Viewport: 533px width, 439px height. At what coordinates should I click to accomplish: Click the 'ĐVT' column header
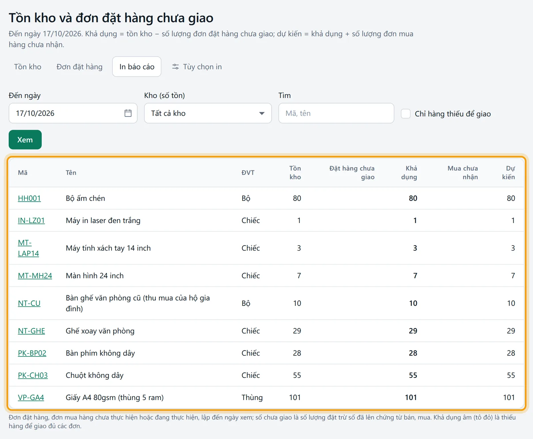248,173
